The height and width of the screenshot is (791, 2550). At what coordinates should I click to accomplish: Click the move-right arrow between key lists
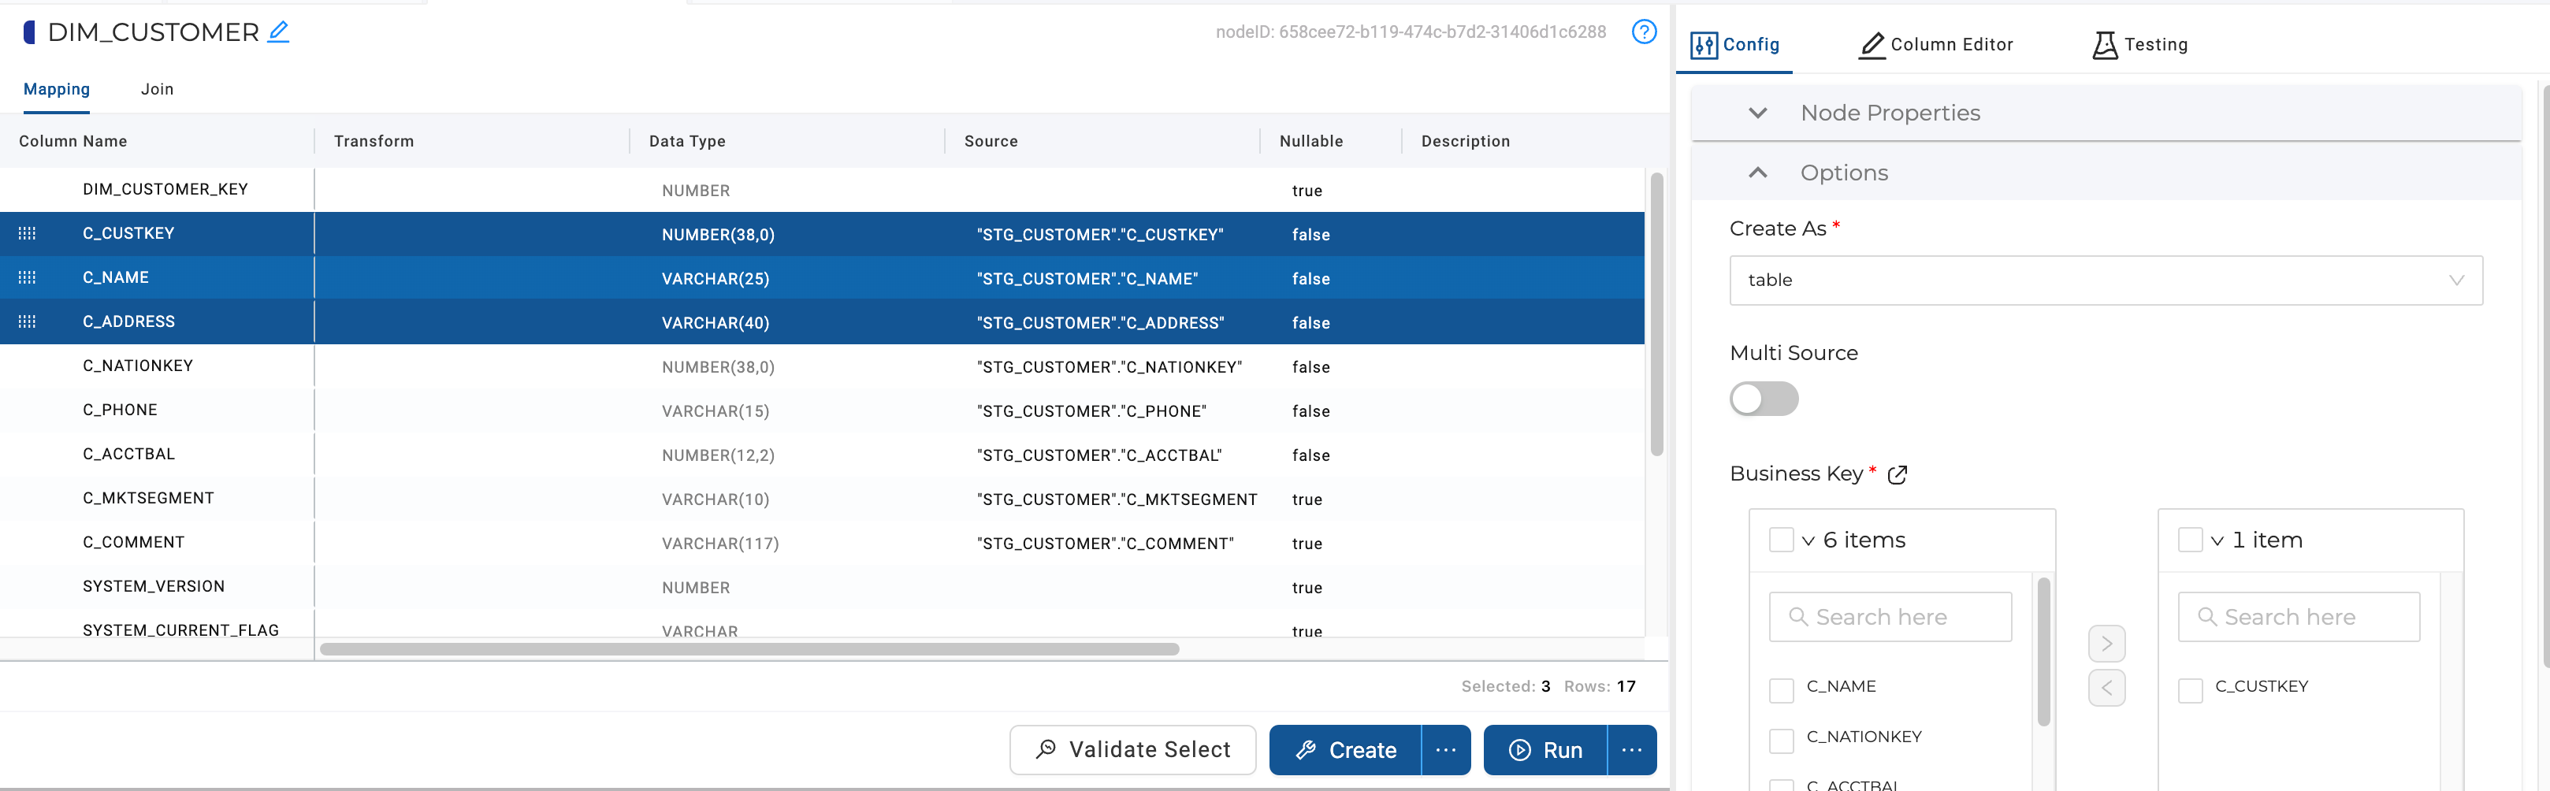(2106, 644)
